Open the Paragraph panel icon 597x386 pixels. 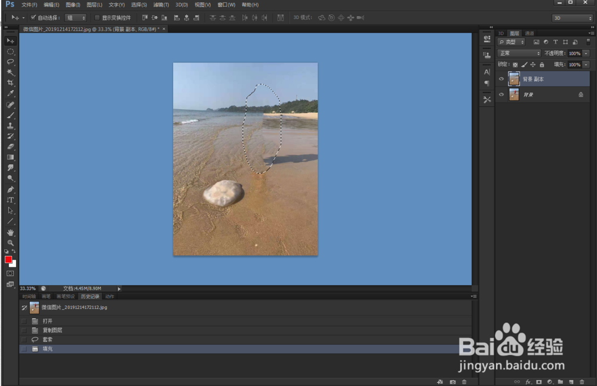coord(487,83)
